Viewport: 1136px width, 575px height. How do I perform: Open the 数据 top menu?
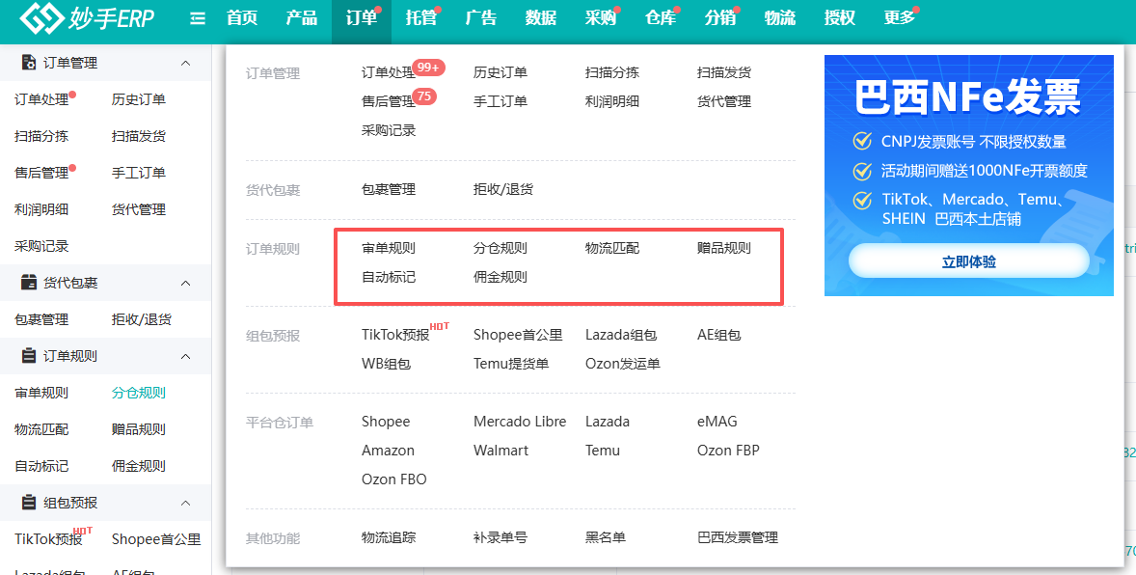click(541, 18)
